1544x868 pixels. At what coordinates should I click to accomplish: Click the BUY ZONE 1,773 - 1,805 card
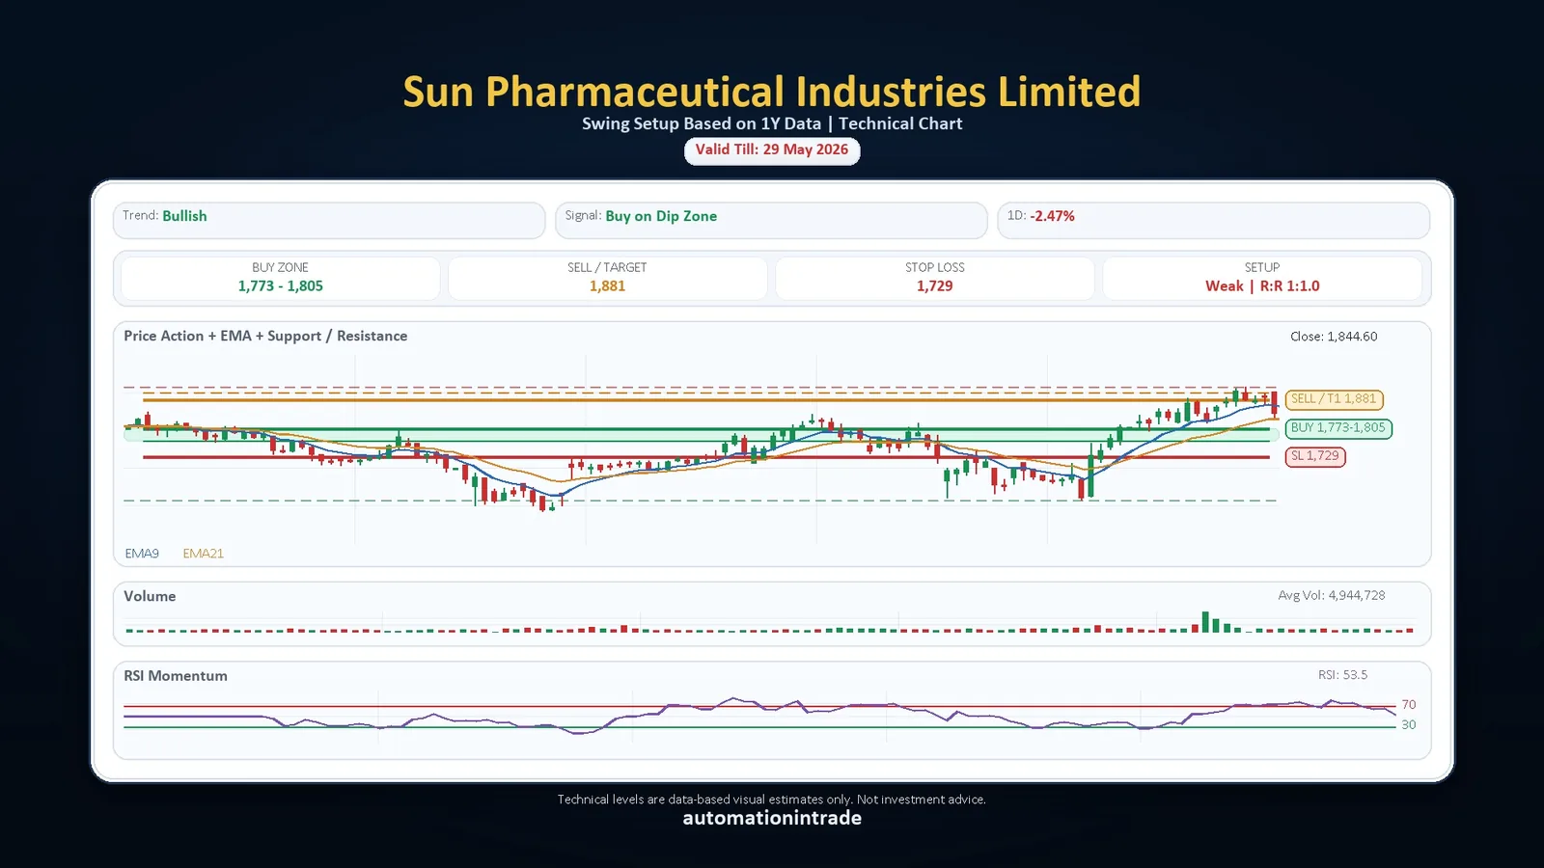click(281, 278)
